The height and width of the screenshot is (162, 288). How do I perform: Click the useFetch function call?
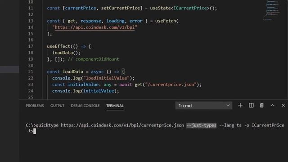(x=166, y=21)
